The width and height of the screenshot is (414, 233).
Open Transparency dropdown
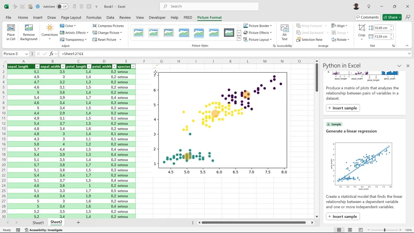click(x=73, y=39)
